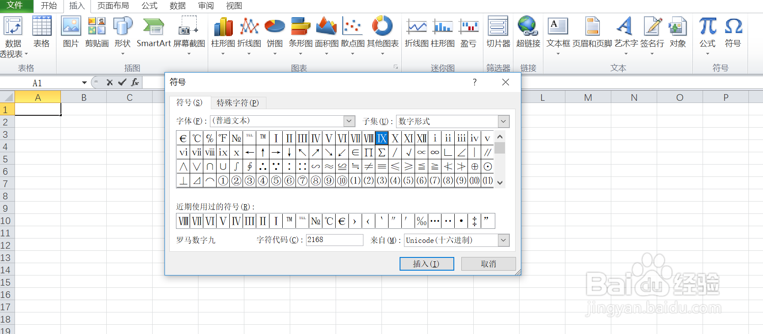Select the Σ symbol in the grid

click(x=382, y=153)
